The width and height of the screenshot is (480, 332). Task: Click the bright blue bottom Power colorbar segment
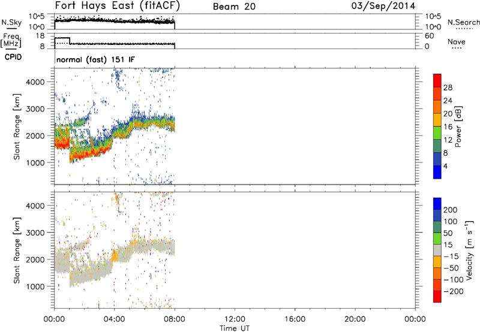tap(437, 172)
